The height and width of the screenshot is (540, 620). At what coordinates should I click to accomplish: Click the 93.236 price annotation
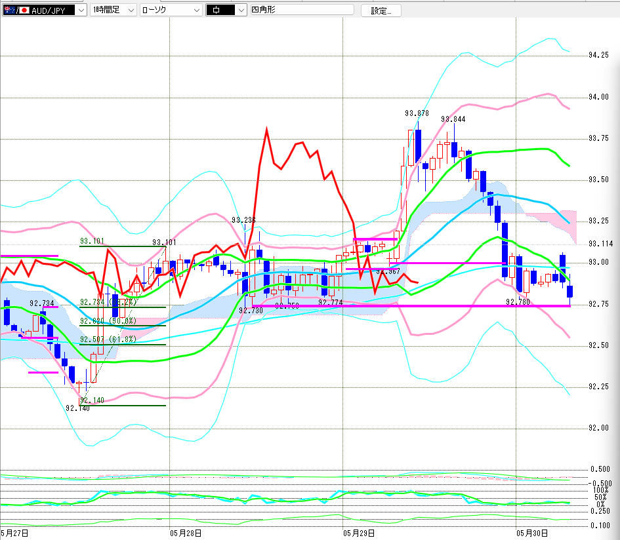point(243,220)
